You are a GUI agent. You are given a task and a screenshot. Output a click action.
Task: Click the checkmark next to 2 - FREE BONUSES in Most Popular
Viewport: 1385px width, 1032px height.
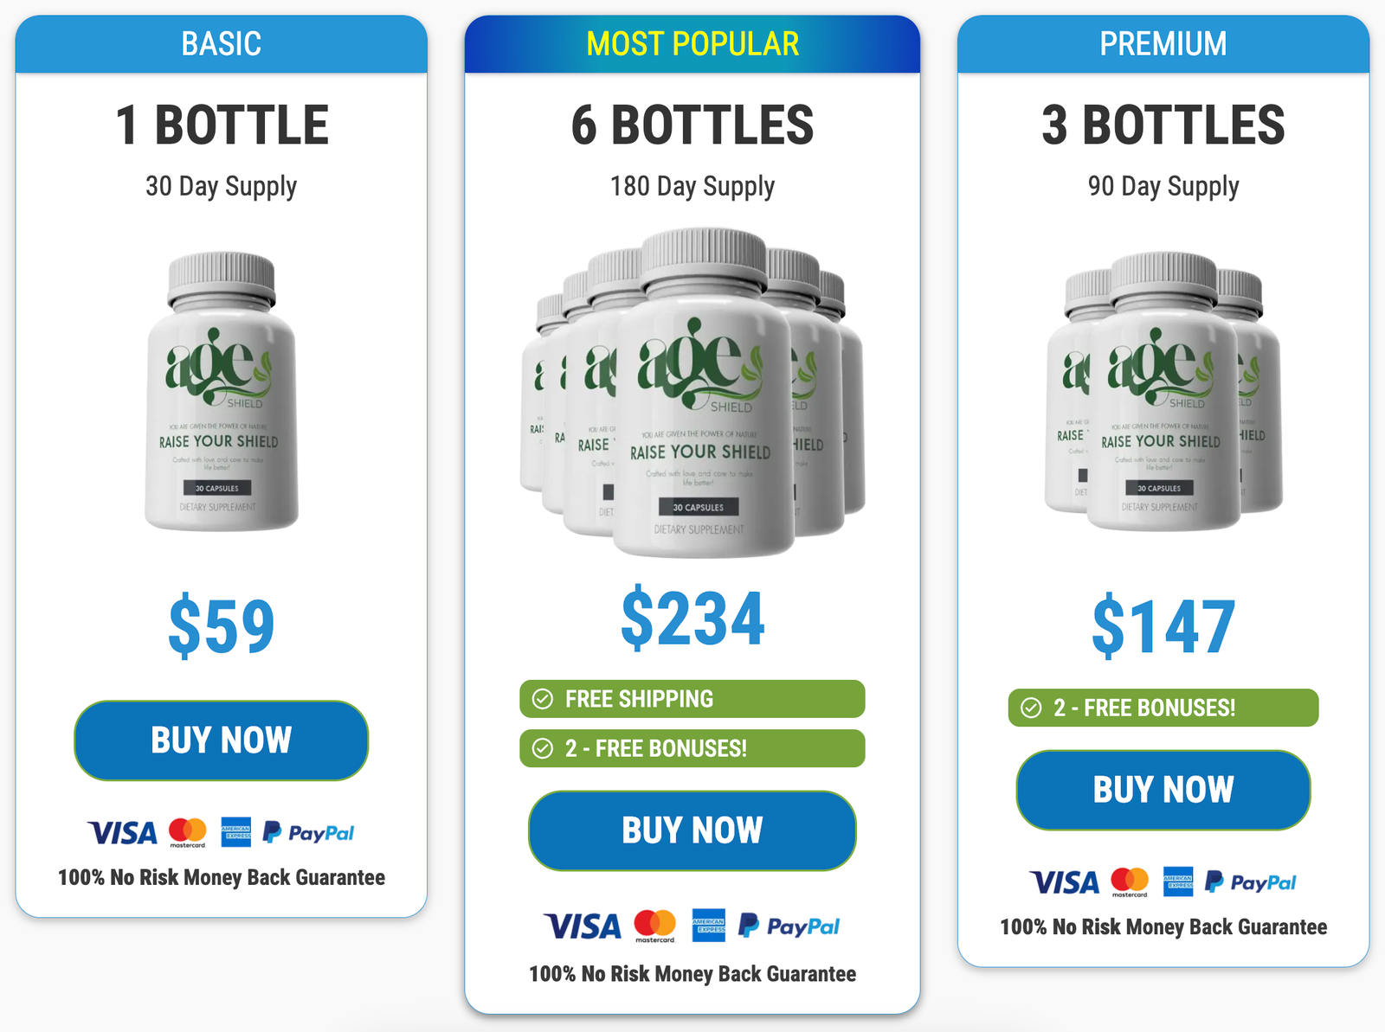[543, 748]
